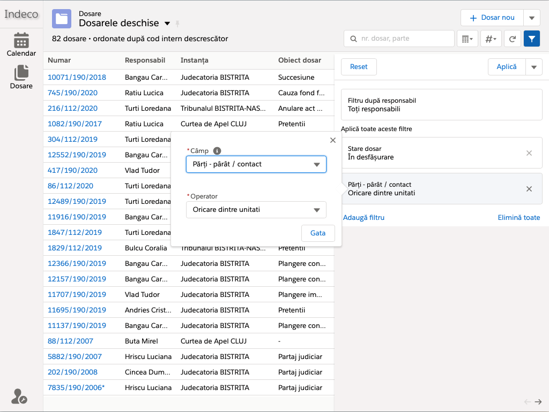Remove the Stare dosar filter
The height and width of the screenshot is (412, 549).
click(529, 153)
